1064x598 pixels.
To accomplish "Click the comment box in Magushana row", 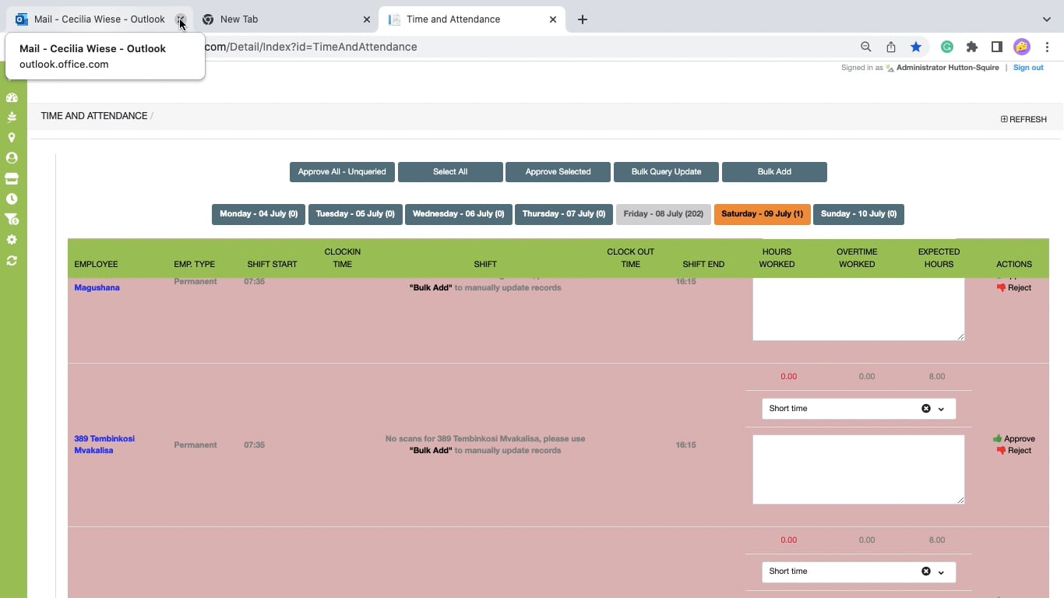I will [x=858, y=309].
